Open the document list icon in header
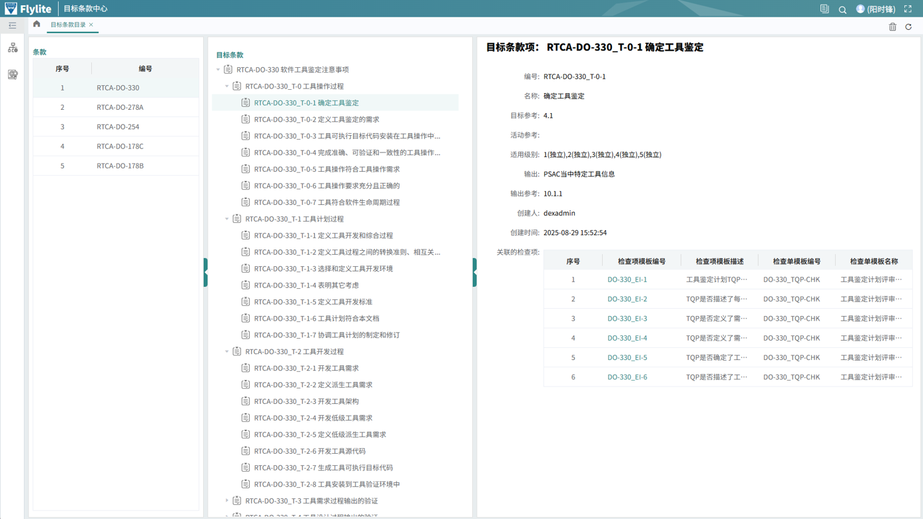 pos(824,9)
